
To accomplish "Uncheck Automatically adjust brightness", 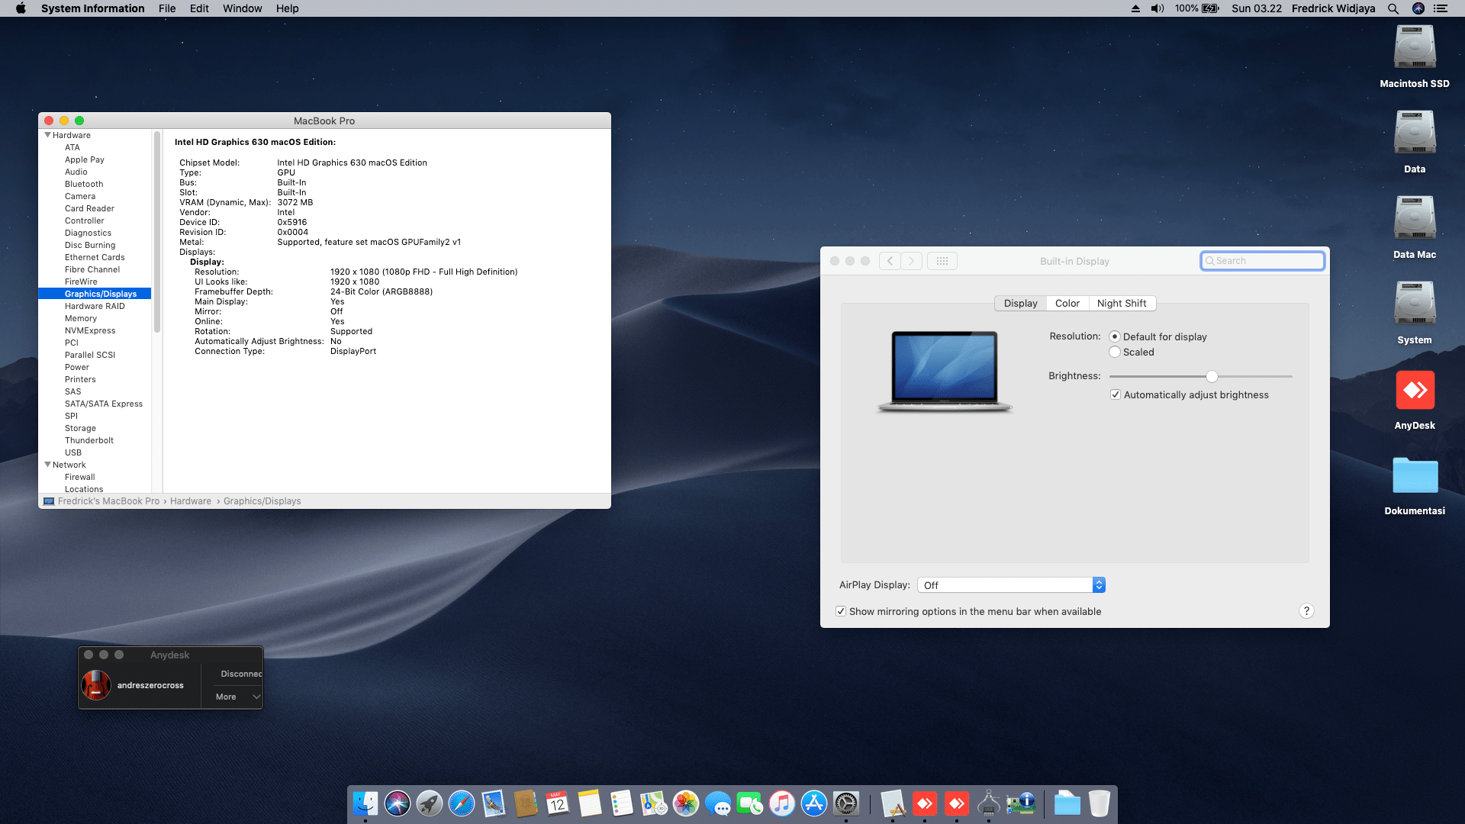I will click(x=1116, y=394).
